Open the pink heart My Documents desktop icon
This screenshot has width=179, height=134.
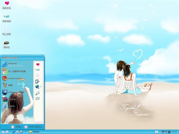pos(7,5)
